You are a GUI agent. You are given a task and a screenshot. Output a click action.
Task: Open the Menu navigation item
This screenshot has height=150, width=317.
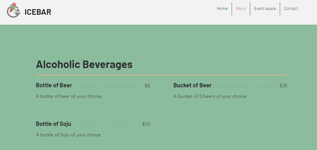click(x=241, y=9)
